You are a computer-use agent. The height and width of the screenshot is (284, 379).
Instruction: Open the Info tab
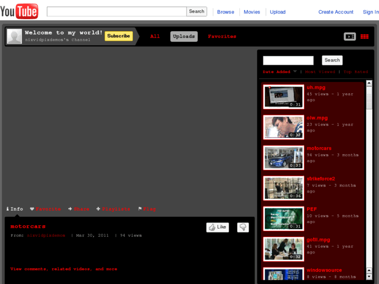click(15, 209)
